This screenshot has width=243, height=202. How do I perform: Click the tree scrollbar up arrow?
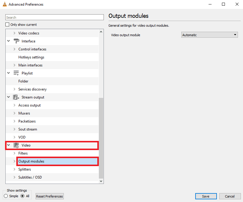[x=101, y=32]
